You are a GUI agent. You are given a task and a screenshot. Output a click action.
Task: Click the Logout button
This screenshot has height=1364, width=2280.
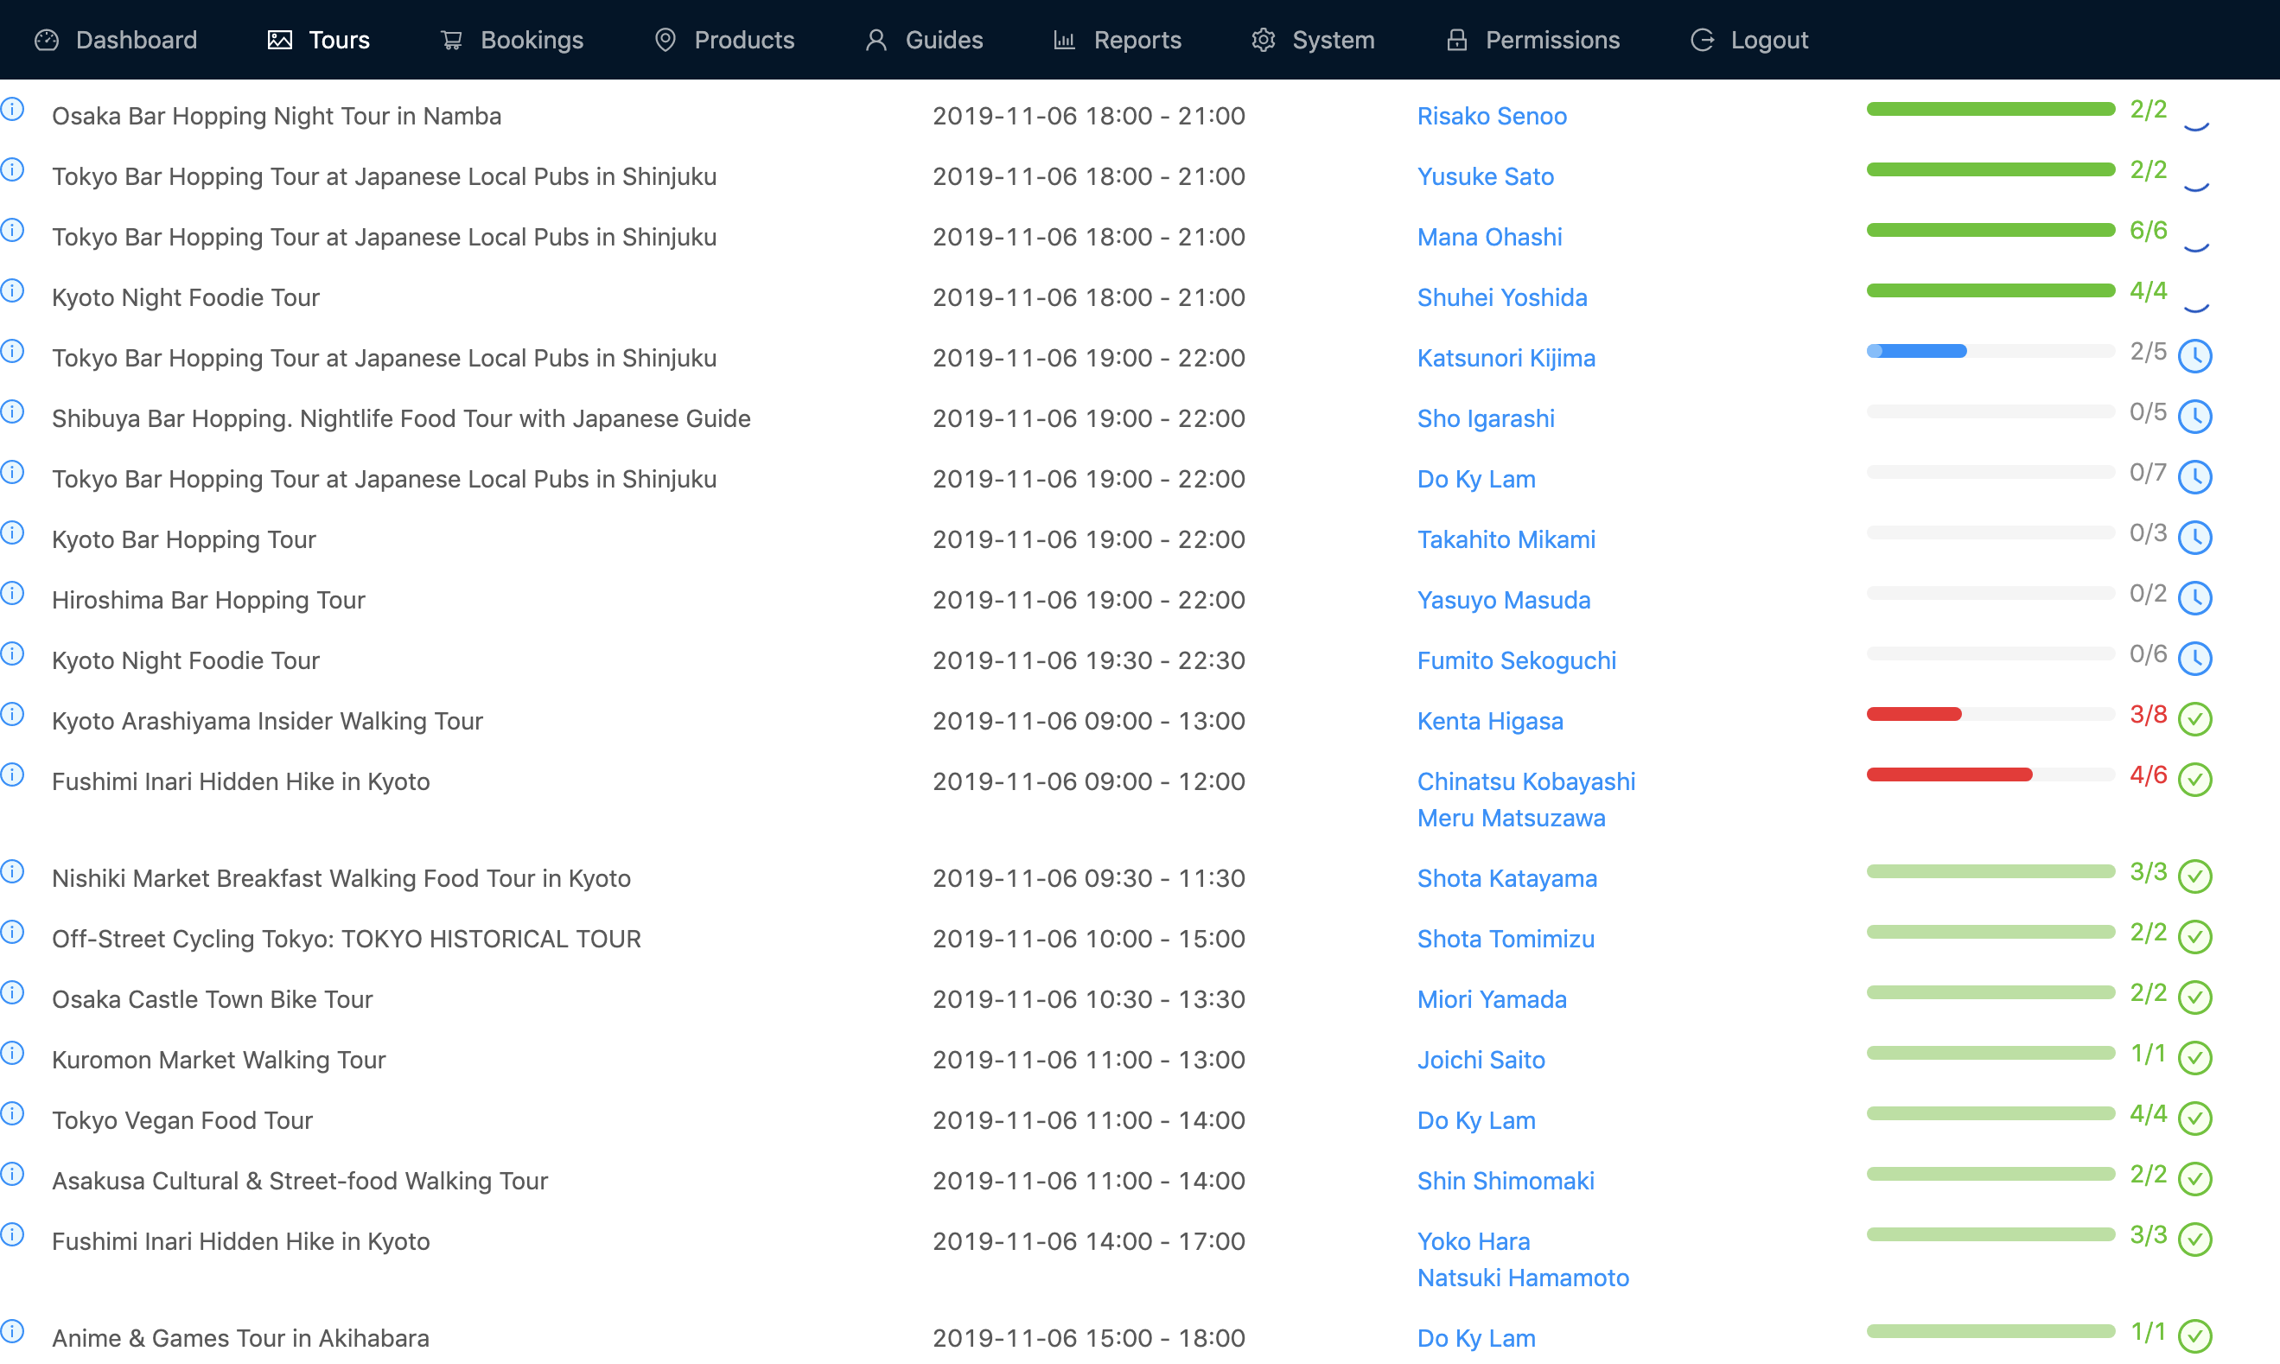(x=1748, y=40)
